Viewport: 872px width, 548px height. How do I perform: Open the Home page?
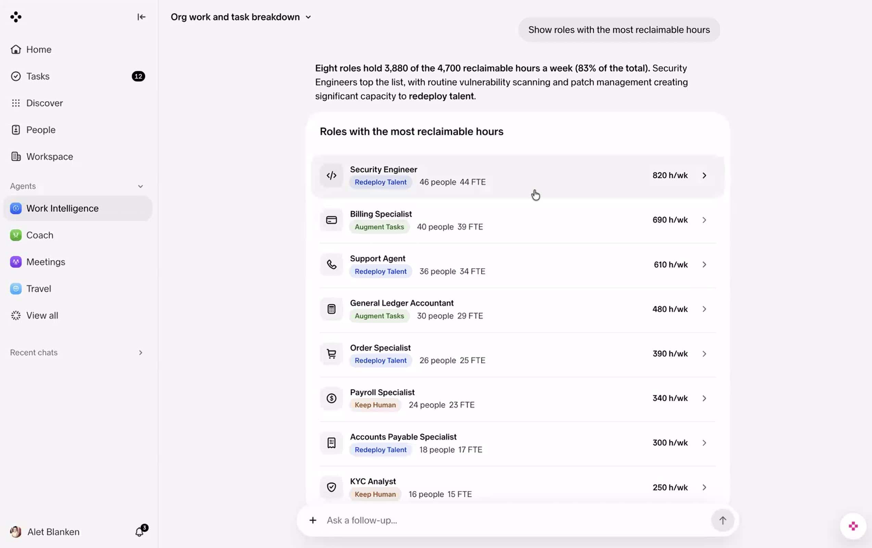pyautogui.click(x=78, y=49)
